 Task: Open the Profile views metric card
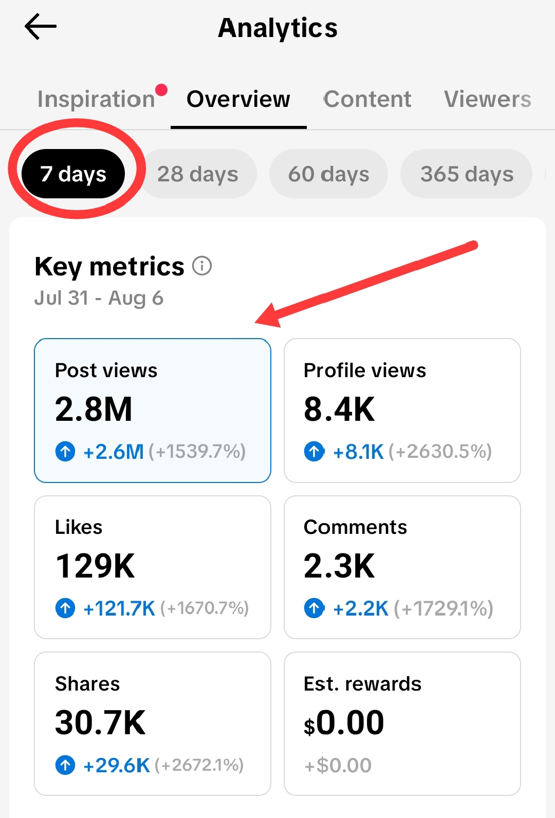(402, 411)
